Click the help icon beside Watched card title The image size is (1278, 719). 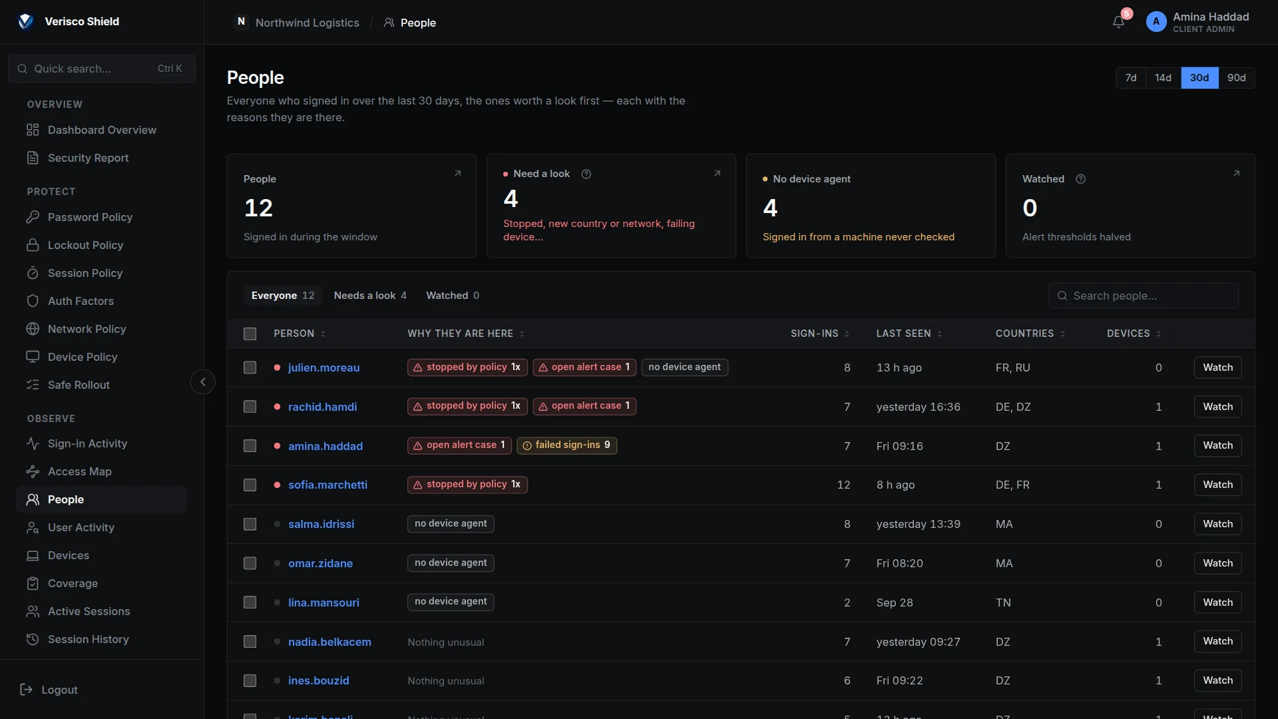(1080, 179)
